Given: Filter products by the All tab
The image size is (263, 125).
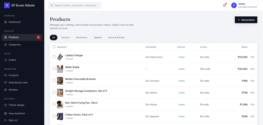Looking at the screenshot, I should tap(53, 37).
